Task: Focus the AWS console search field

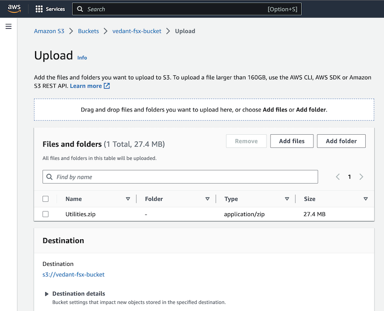Action: coord(187,9)
